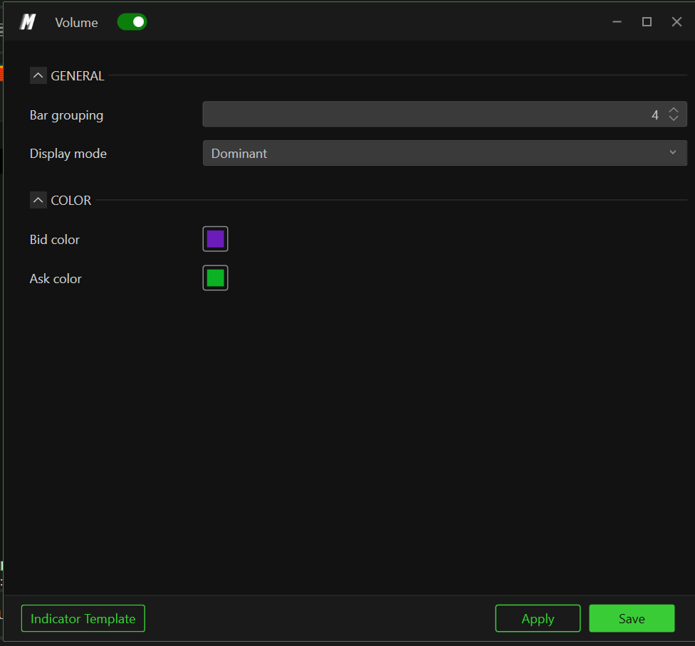The image size is (695, 646).
Task: Minimize the Volume settings window
Action: (617, 21)
